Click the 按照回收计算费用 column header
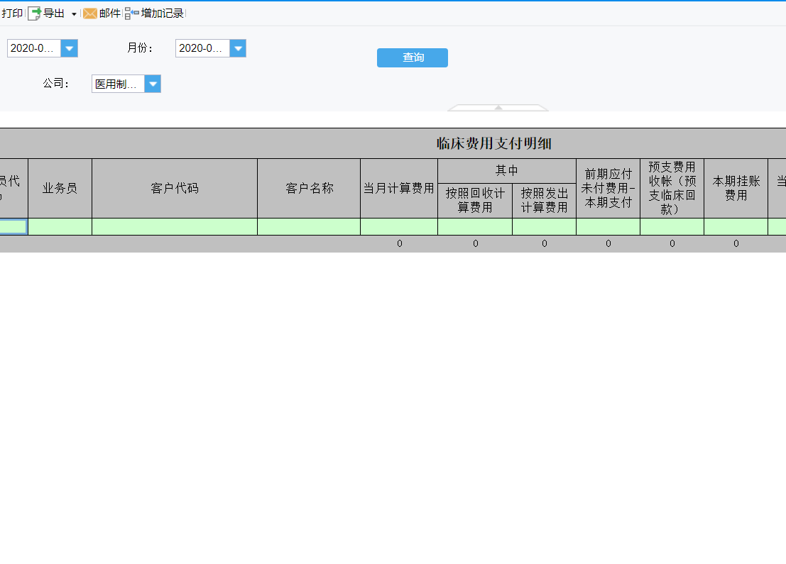Screen dimensions: 786x564 [474, 201]
